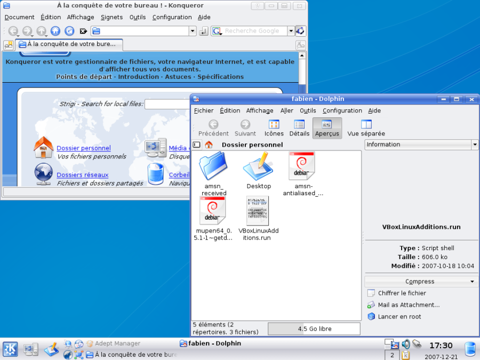Image resolution: width=480 pixels, height=360 pixels.
Task: Expand the Compress action dropdown
Action: pos(421,281)
